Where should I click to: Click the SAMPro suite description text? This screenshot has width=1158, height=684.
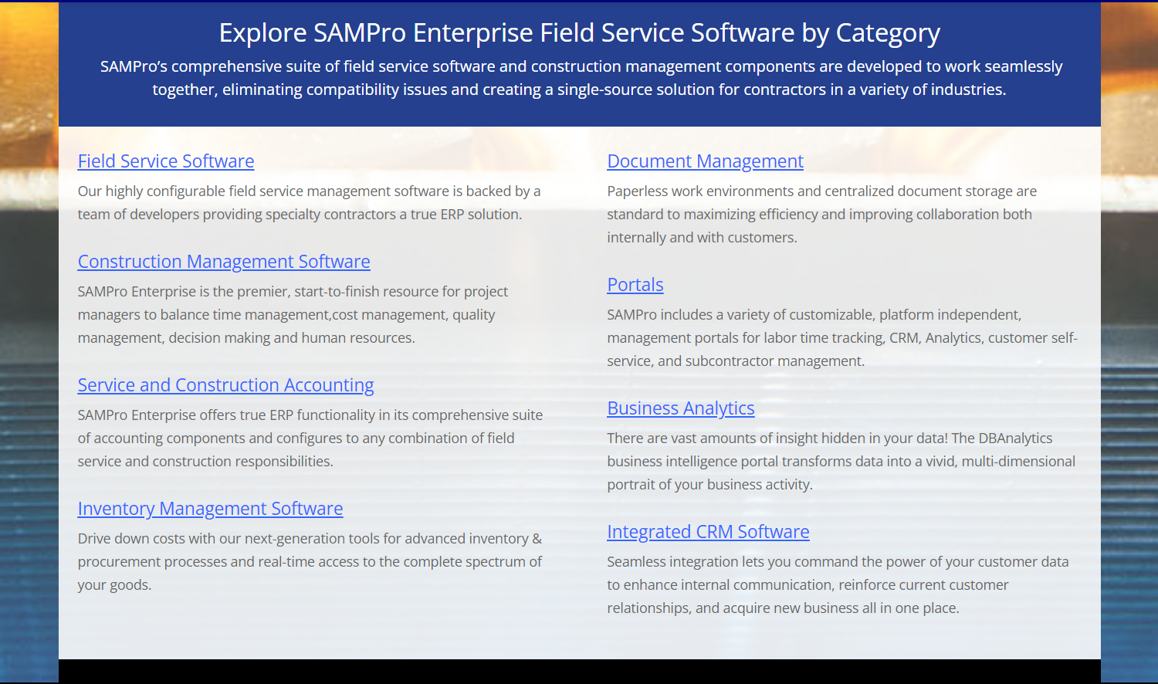579,77
